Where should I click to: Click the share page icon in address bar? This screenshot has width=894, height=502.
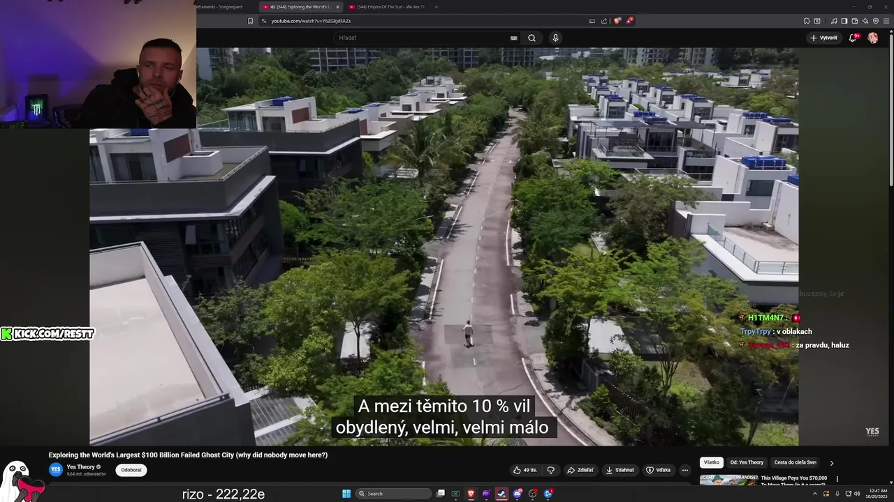point(604,21)
